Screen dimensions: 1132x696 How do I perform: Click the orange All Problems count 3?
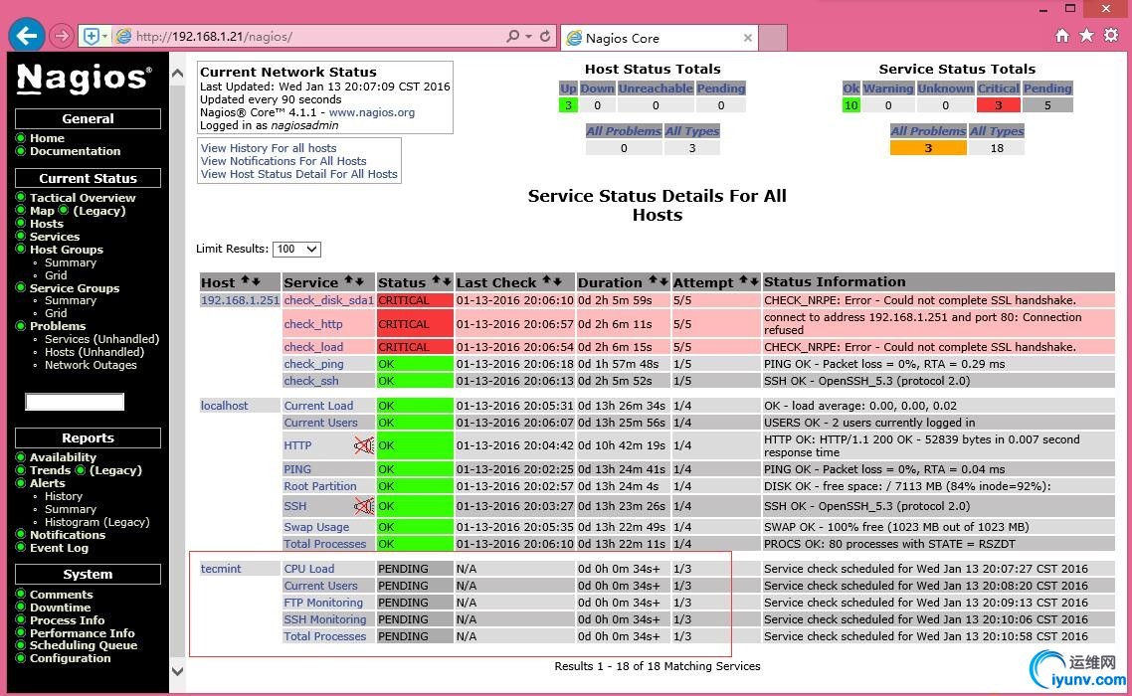point(928,148)
